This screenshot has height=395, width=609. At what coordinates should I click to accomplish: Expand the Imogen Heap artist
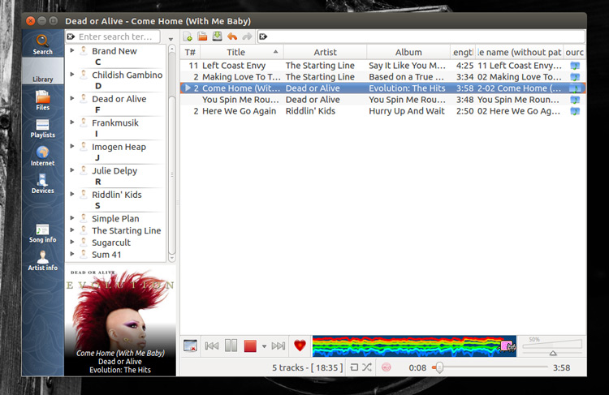72,146
